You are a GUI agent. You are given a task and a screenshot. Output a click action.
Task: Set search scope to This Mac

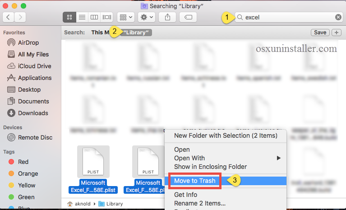[x=100, y=33]
